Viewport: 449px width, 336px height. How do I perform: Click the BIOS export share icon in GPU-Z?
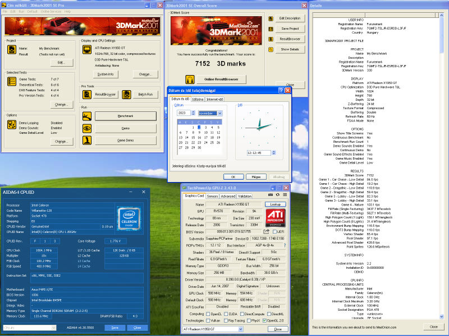267,231
